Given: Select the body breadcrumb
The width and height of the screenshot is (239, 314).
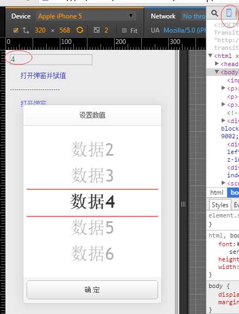Looking at the screenshot, I should [x=233, y=193].
